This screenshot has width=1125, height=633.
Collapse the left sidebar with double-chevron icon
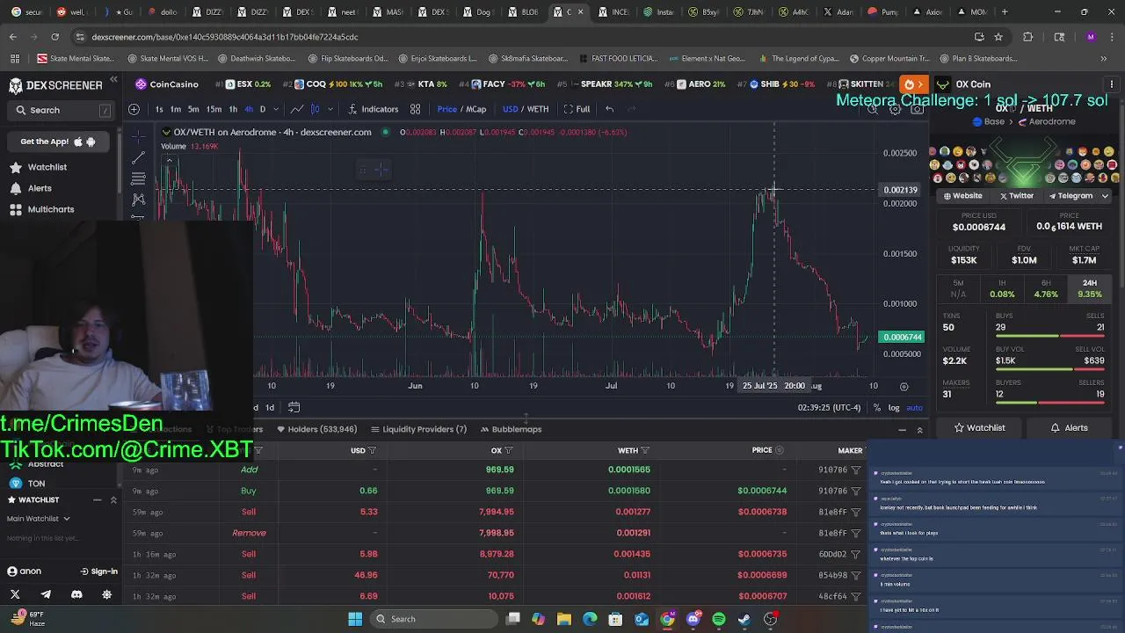pos(113,80)
